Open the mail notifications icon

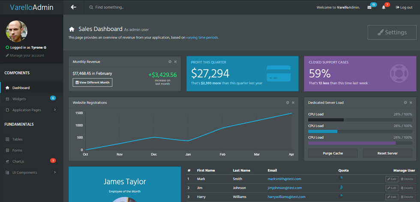coord(369,7)
